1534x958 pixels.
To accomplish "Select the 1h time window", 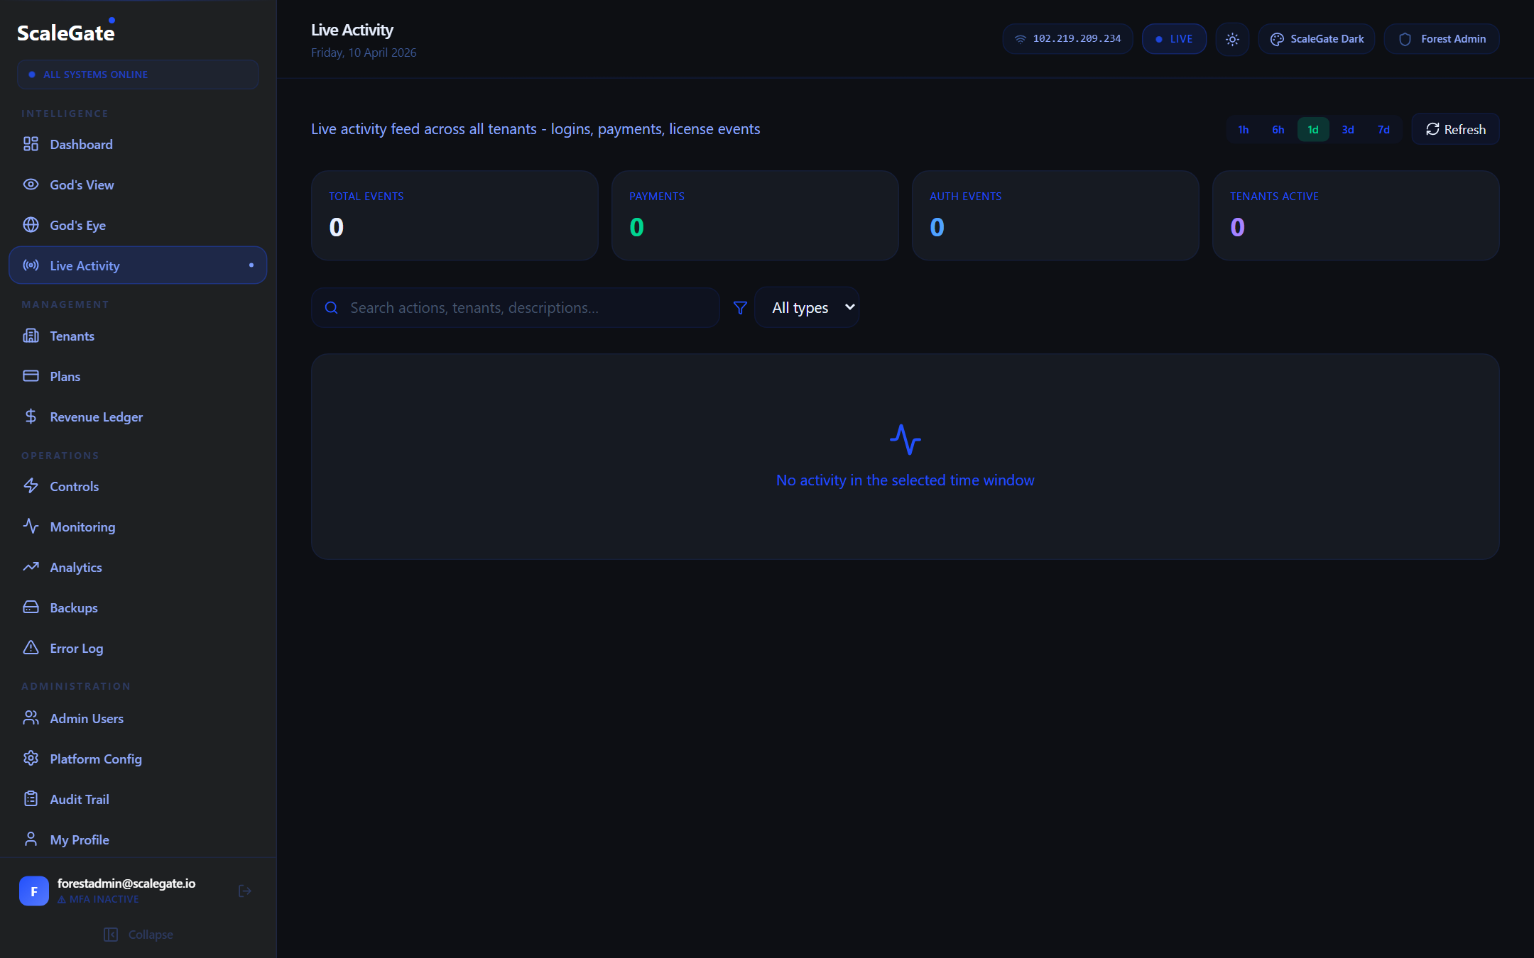I will (1243, 129).
